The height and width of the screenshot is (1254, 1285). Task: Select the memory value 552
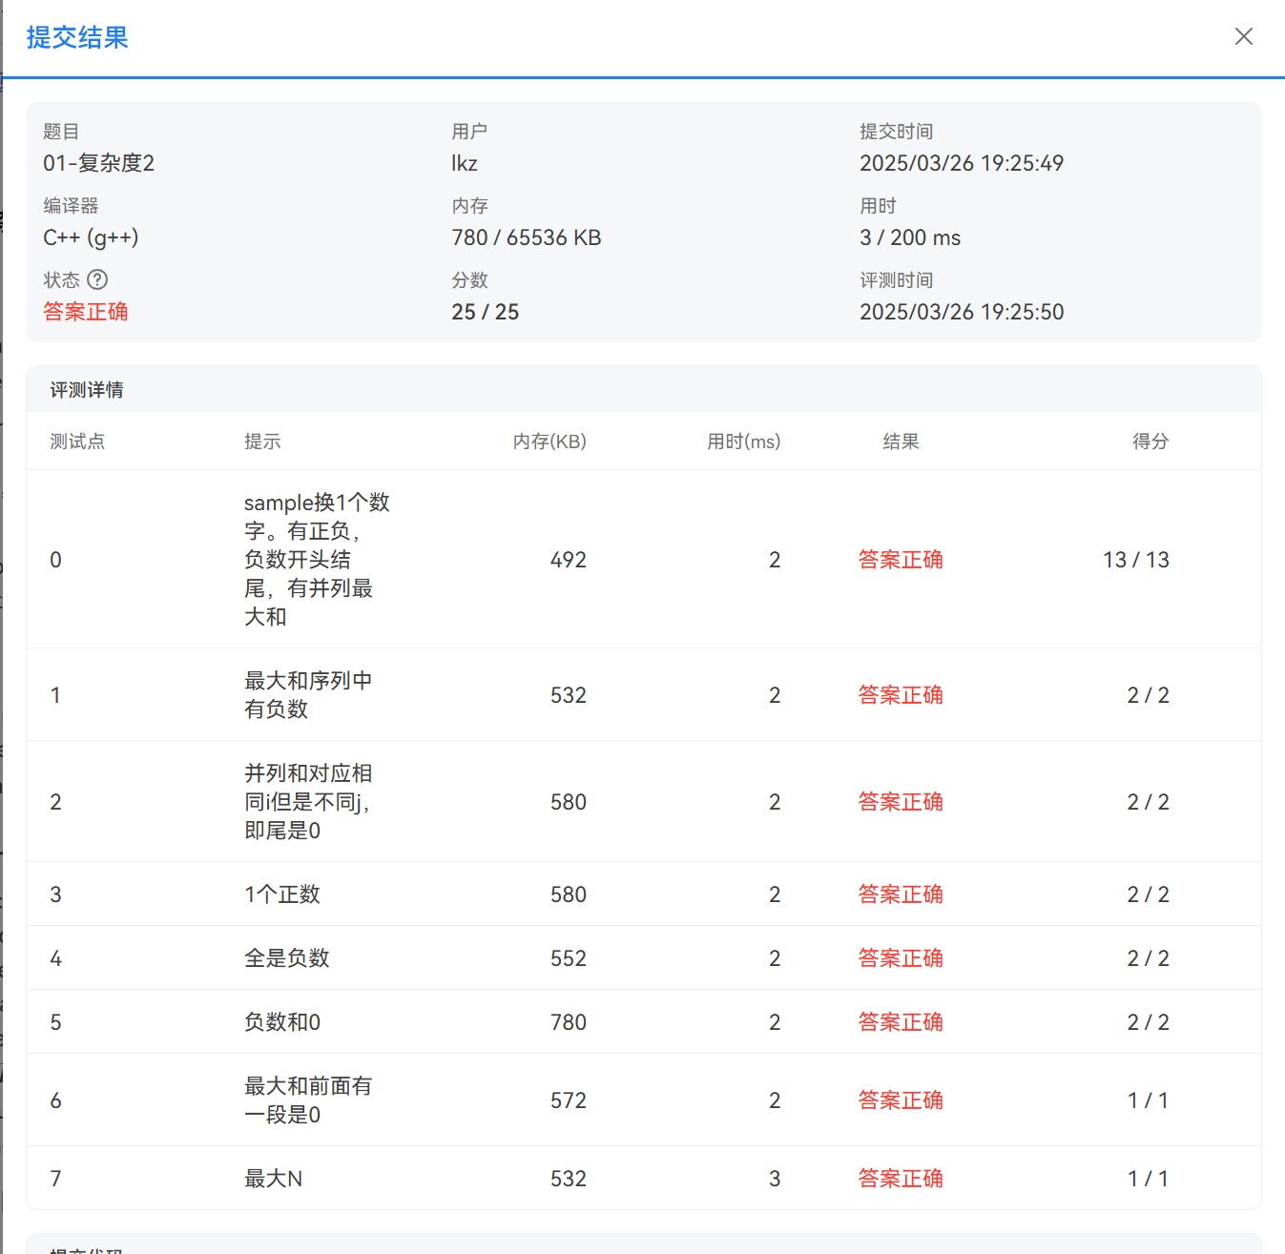569,958
